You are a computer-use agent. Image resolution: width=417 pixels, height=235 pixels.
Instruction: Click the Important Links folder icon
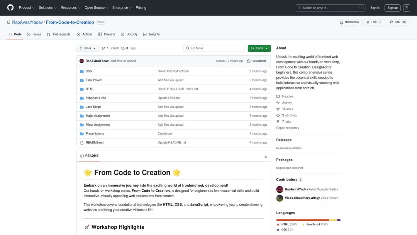pyautogui.click(x=82, y=98)
